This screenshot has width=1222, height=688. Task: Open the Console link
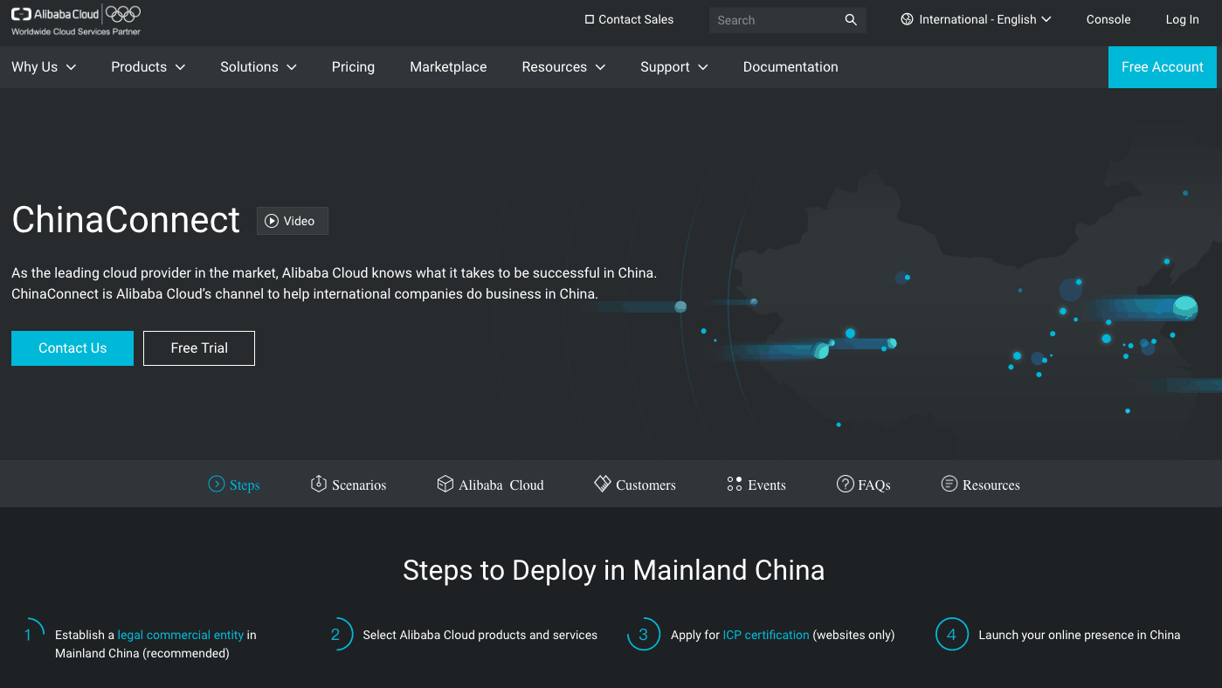click(x=1108, y=19)
